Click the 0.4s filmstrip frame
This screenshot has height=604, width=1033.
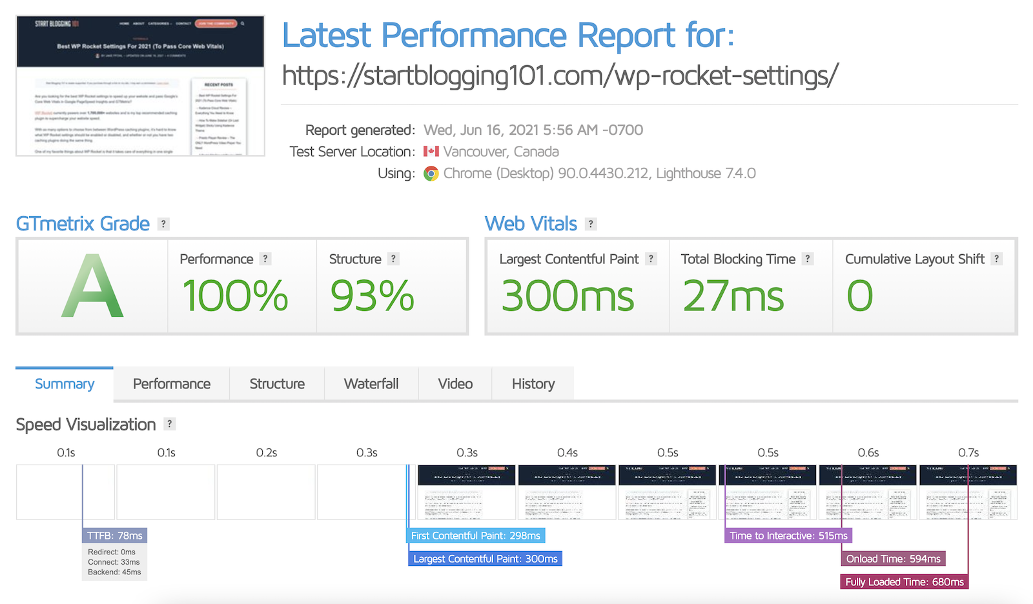tap(567, 492)
